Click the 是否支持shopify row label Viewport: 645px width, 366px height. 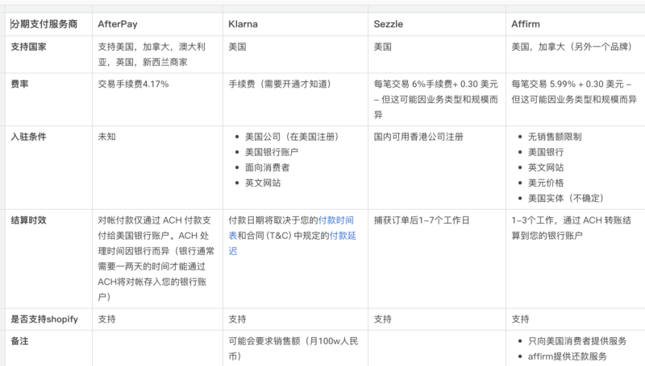click(44, 319)
